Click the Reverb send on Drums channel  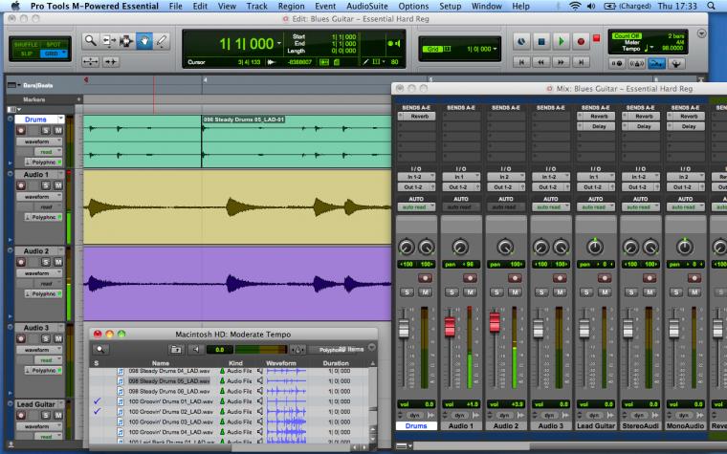coord(416,117)
